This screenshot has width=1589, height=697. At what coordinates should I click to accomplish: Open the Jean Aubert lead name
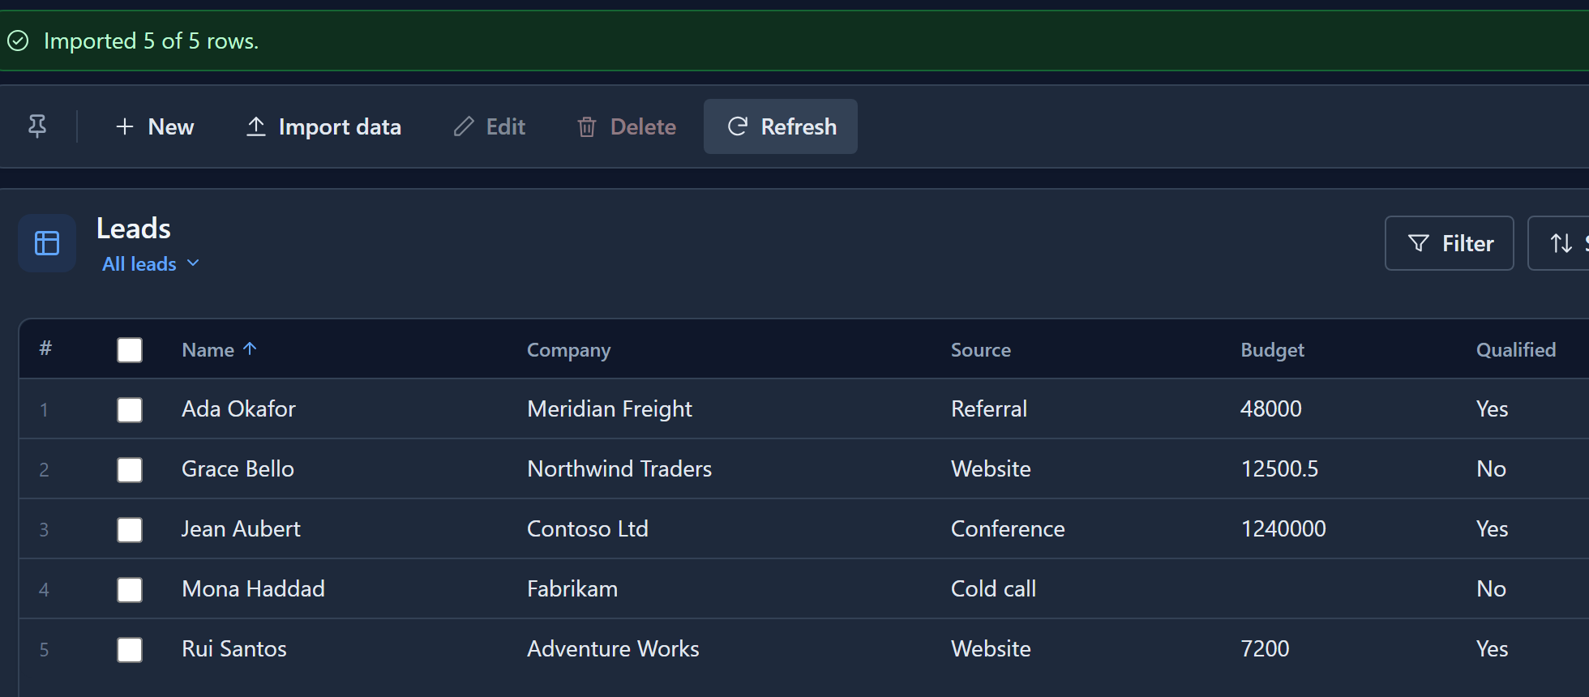point(241,528)
